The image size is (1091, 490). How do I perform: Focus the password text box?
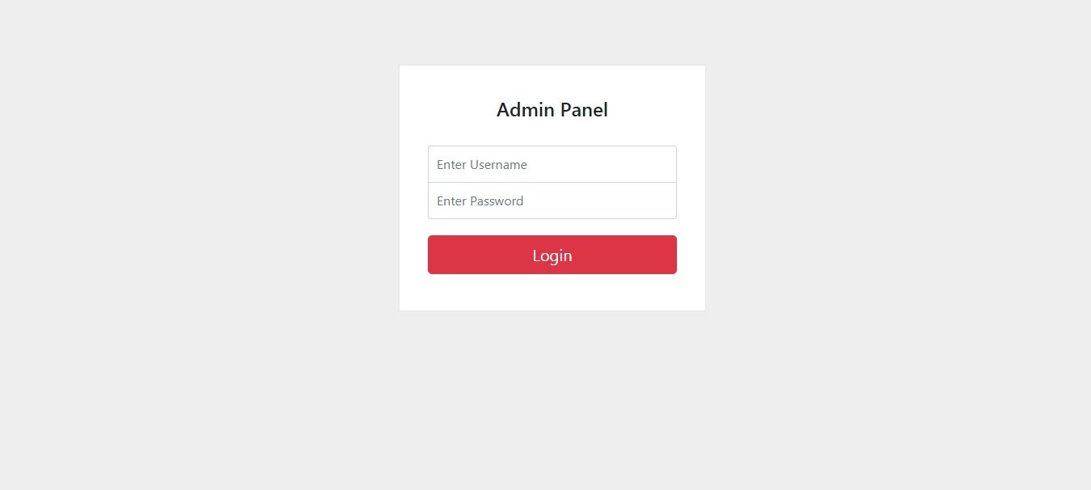click(x=552, y=201)
